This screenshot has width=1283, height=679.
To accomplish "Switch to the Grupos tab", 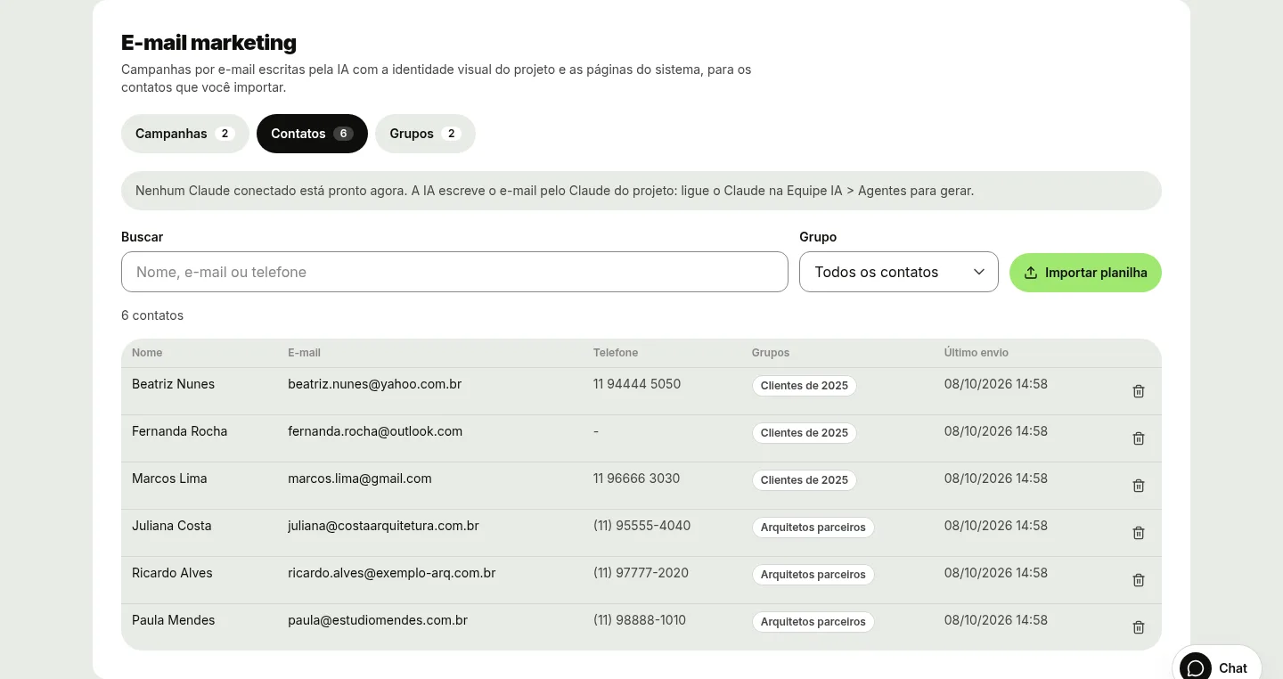I will [x=425, y=134].
